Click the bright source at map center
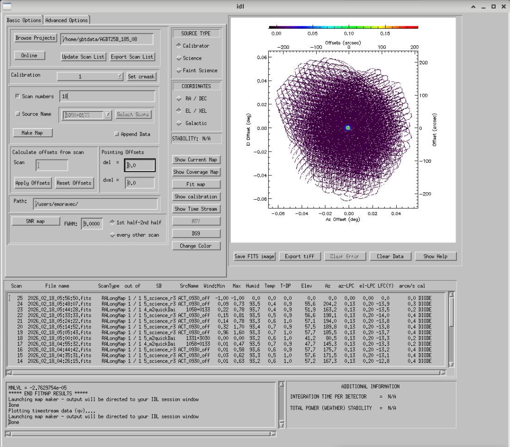 point(348,128)
